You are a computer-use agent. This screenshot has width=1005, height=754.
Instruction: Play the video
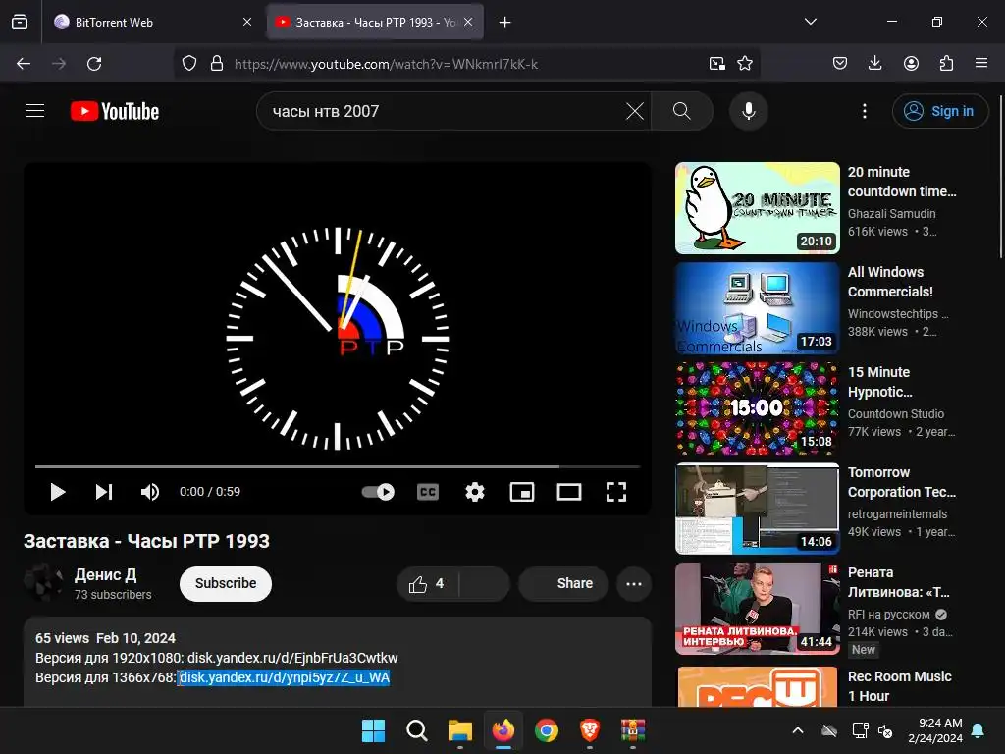pyautogui.click(x=58, y=492)
